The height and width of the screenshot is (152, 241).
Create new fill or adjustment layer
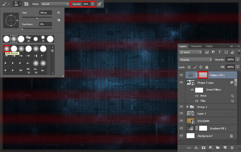[x=210, y=148]
